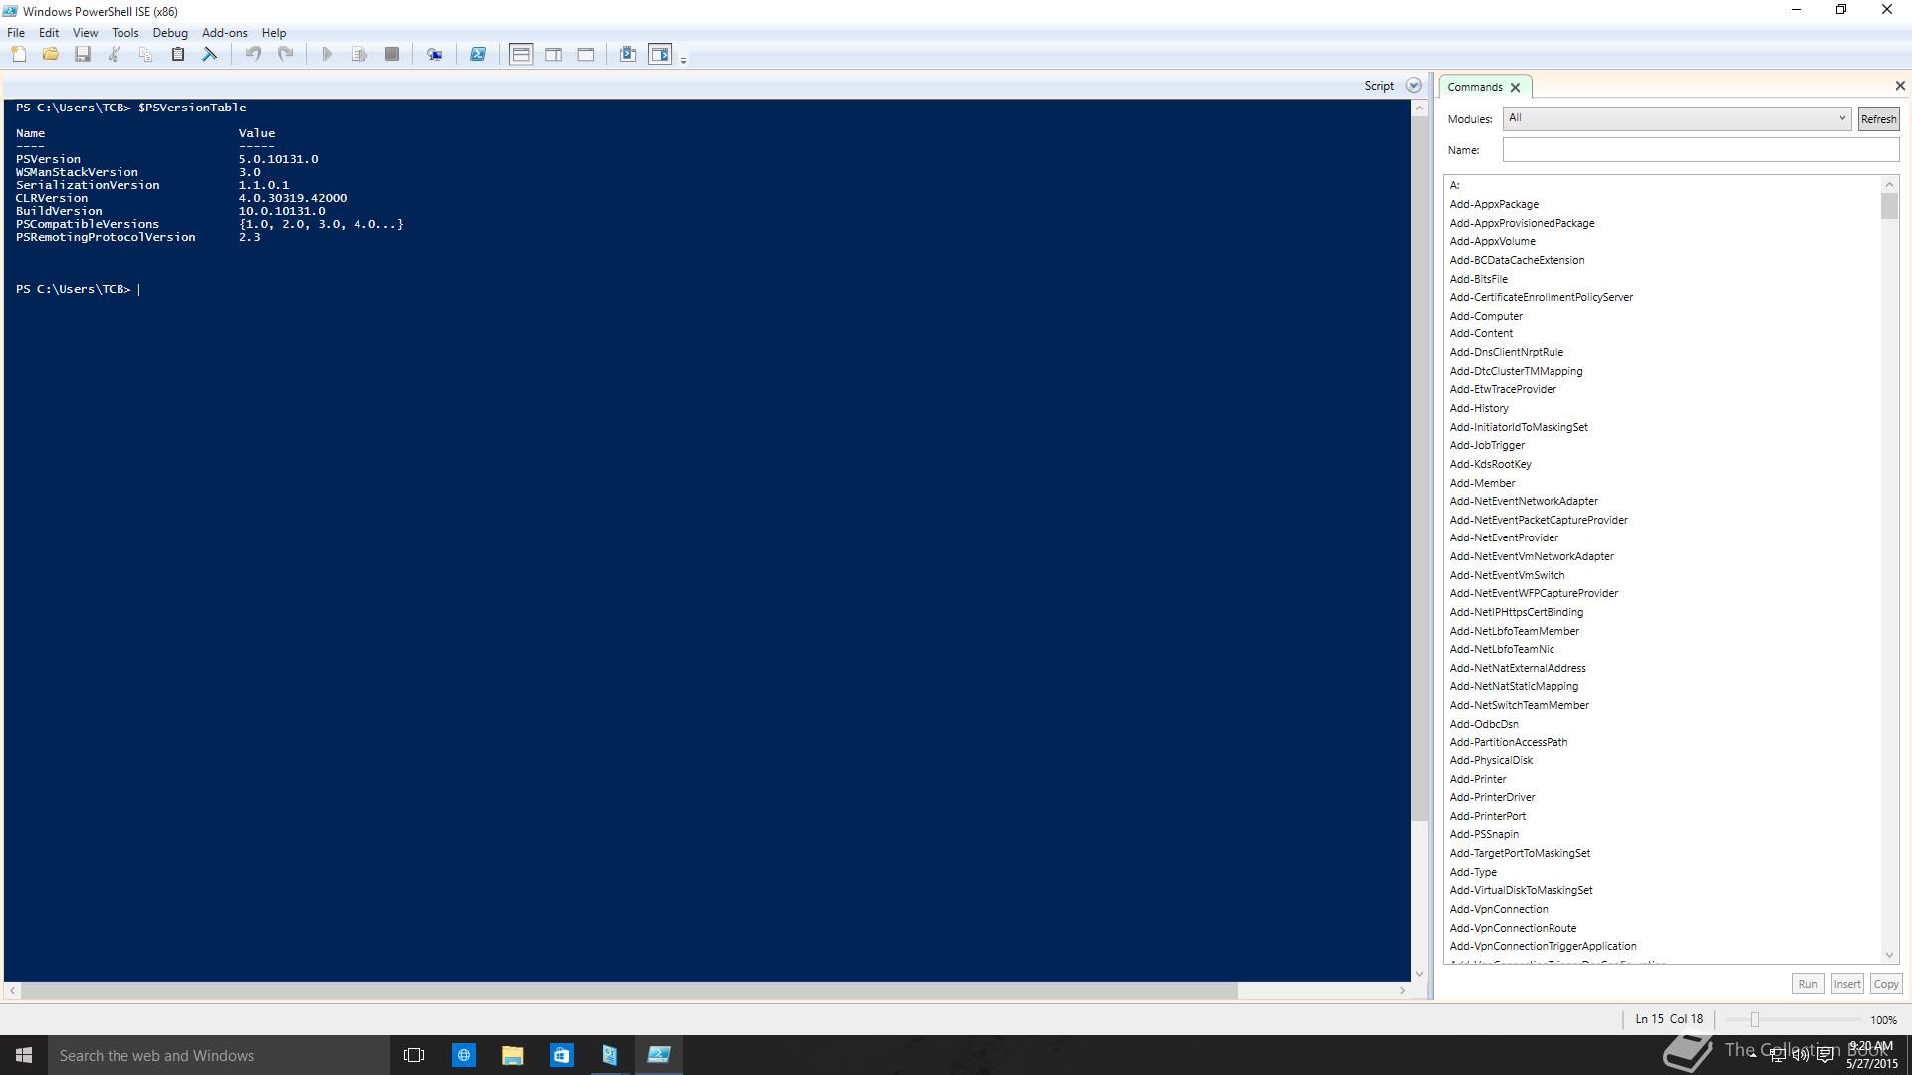Open the Help menu
The image size is (1912, 1075).
pos(274,33)
